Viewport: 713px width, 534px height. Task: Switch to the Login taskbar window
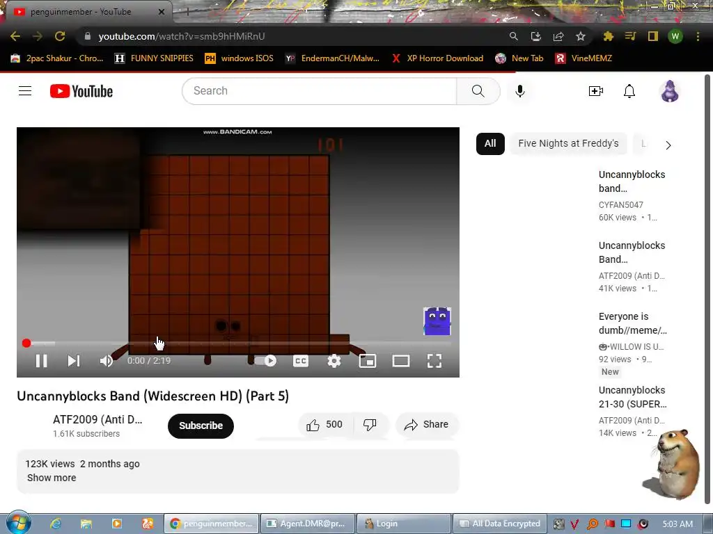click(x=404, y=524)
